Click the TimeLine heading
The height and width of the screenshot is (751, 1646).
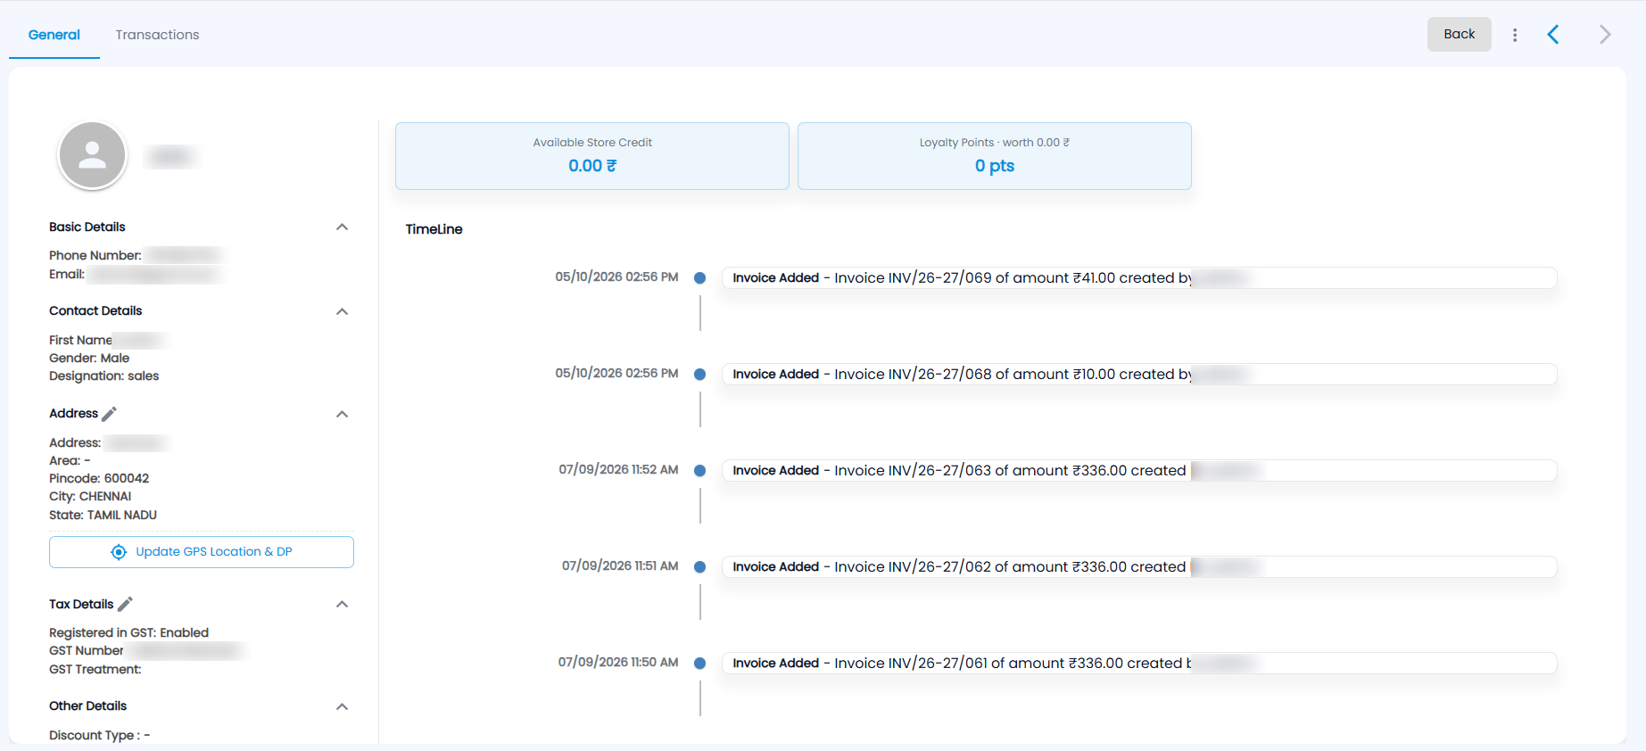[434, 229]
